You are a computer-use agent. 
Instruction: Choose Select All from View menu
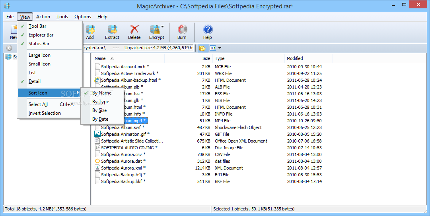tap(50, 104)
